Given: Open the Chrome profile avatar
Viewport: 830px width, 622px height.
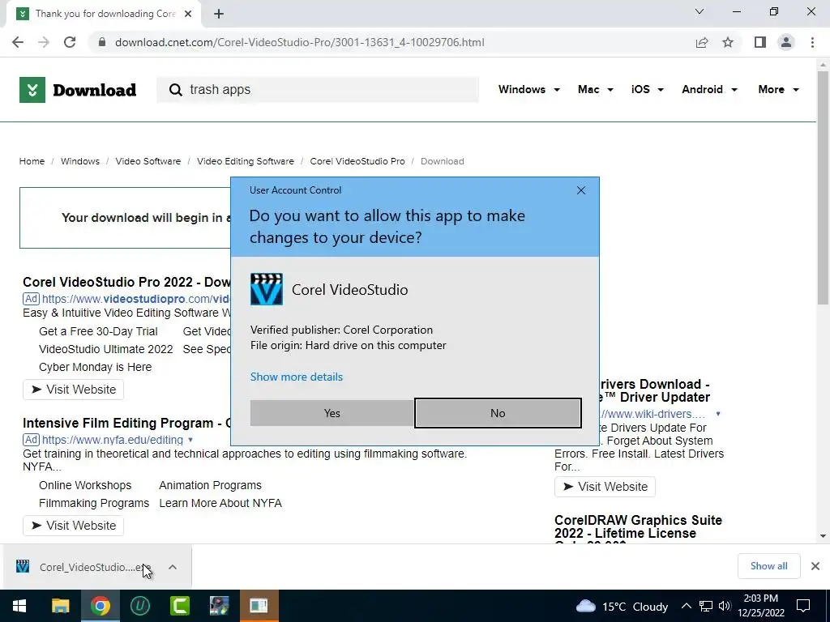Looking at the screenshot, I should (786, 42).
